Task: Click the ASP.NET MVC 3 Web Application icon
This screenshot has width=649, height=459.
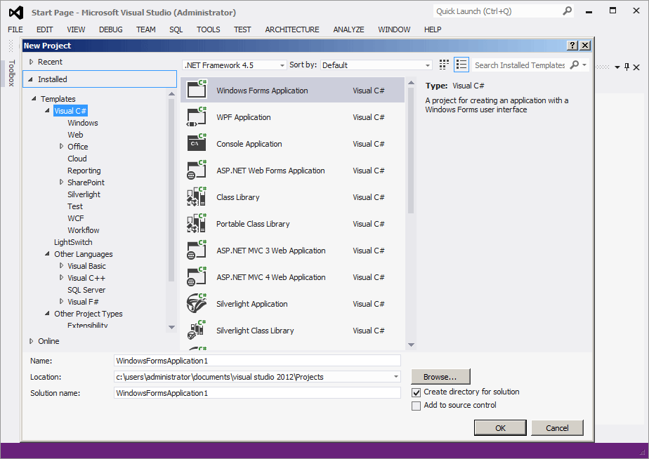Action: (197, 249)
